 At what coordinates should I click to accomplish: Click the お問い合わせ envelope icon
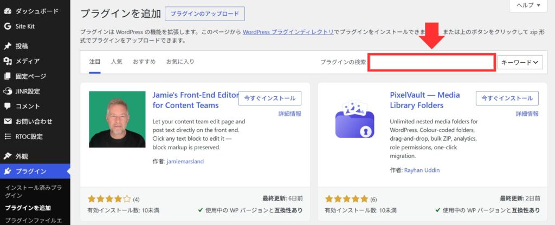click(8, 121)
